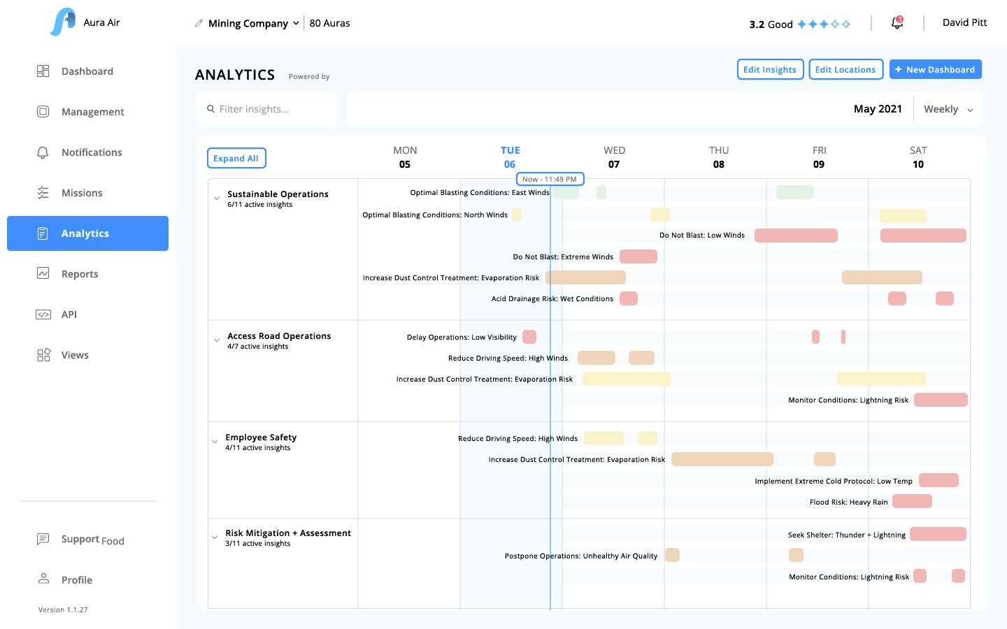This screenshot has height=629, width=1007.
Task: Click the Support chat icon
Action: click(x=43, y=538)
